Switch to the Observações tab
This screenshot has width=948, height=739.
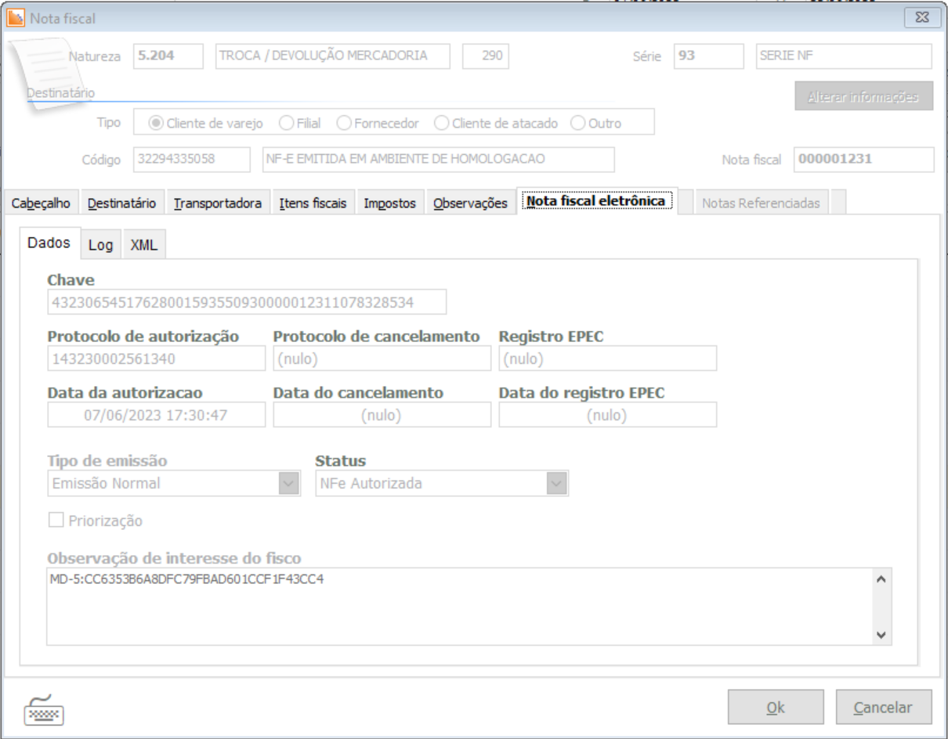coord(470,203)
